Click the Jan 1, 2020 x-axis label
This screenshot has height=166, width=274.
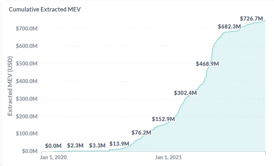tap(53, 157)
